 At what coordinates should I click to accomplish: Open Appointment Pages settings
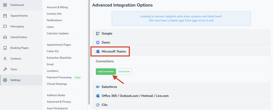(x=59, y=45)
